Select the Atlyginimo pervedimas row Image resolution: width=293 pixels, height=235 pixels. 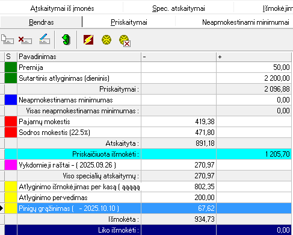pyautogui.click(x=148, y=198)
